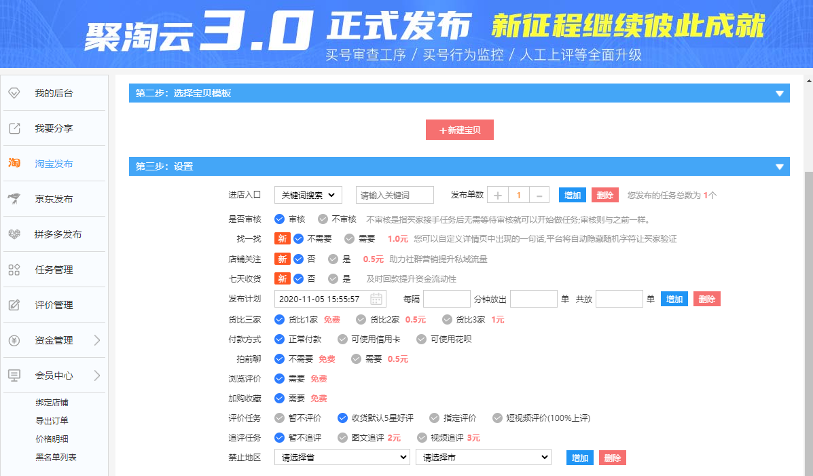The width and height of the screenshot is (813, 476).
Task: Open the 关键词搜索 dropdown
Action: (308, 195)
